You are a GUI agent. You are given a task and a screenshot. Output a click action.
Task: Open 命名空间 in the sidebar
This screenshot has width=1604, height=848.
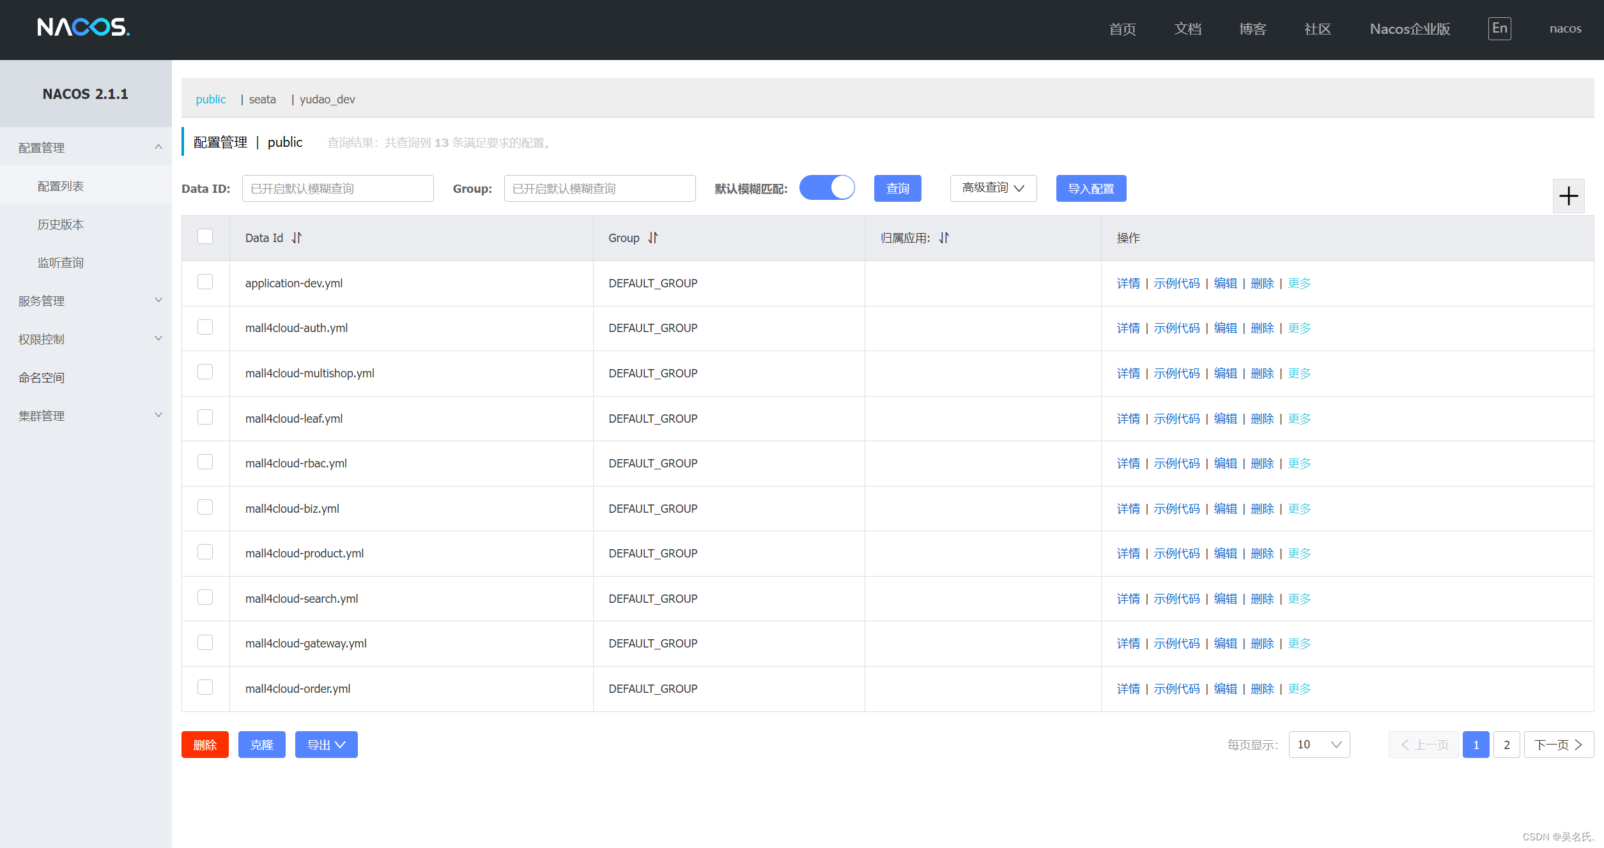pos(86,377)
